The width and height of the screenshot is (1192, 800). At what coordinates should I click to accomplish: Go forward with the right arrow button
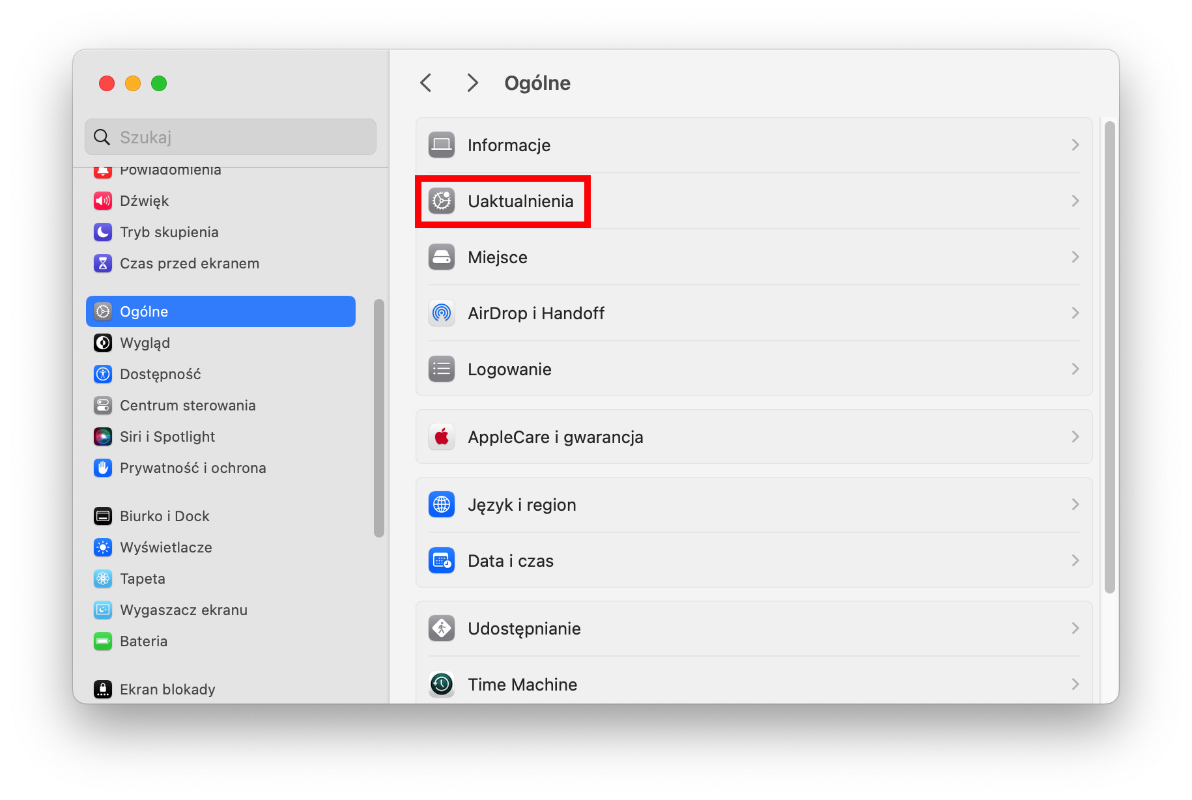(473, 83)
